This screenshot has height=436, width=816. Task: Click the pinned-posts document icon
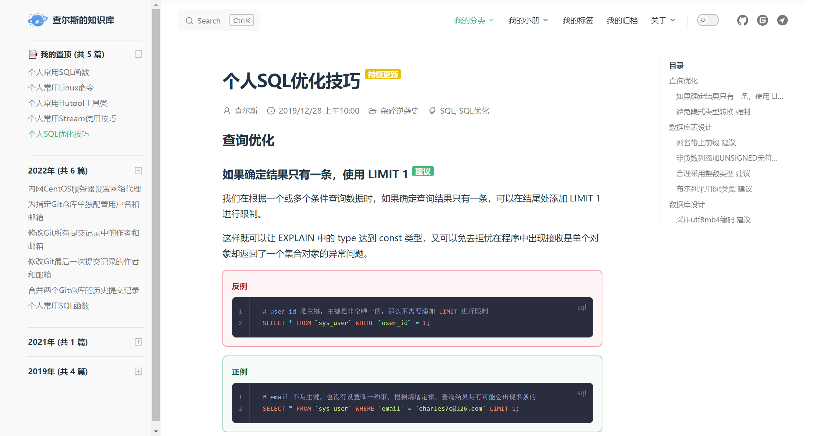tap(33, 54)
